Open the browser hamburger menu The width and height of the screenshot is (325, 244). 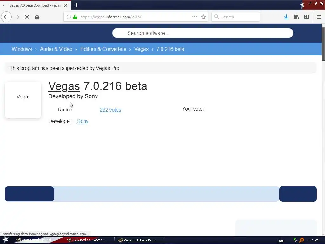point(319,17)
